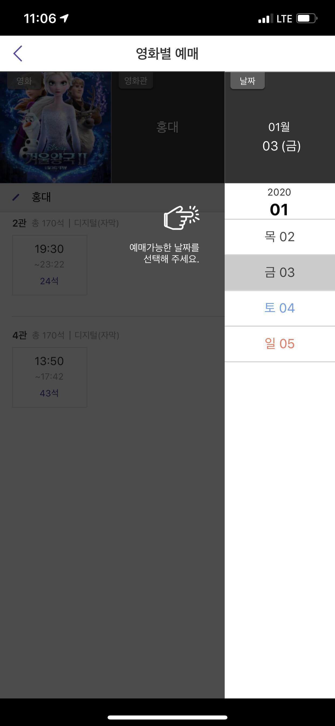Screen dimensions: 335x726
Task: Tap the location arrow in status bar
Action: click(64, 19)
